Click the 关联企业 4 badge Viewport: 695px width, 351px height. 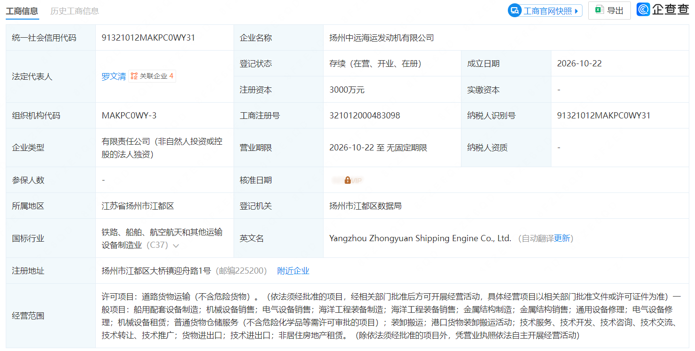pyautogui.click(x=152, y=76)
